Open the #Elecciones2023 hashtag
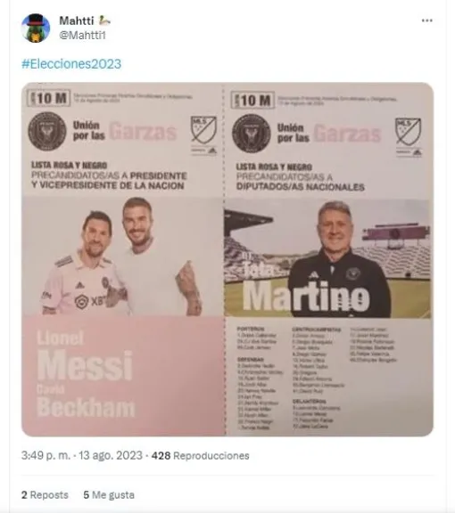Image resolution: width=455 pixels, height=513 pixels. [x=71, y=63]
